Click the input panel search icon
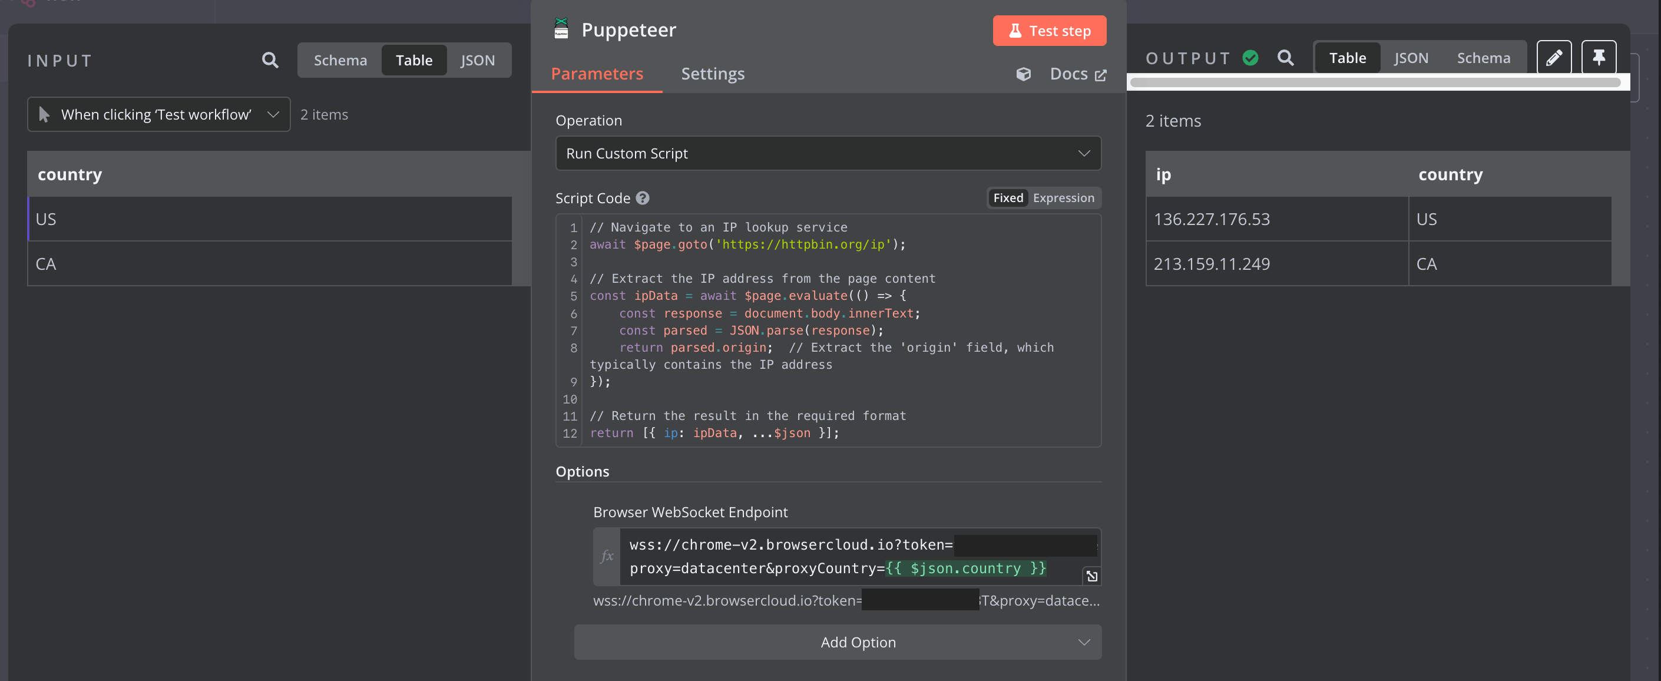Image resolution: width=1661 pixels, height=681 pixels. tap(270, 60)
